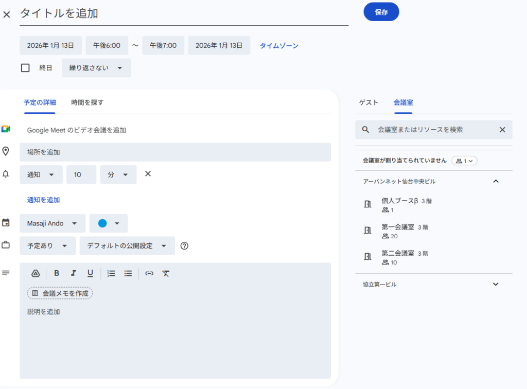Open the 繰り返さない repeat dropdown

pos(96,68)
